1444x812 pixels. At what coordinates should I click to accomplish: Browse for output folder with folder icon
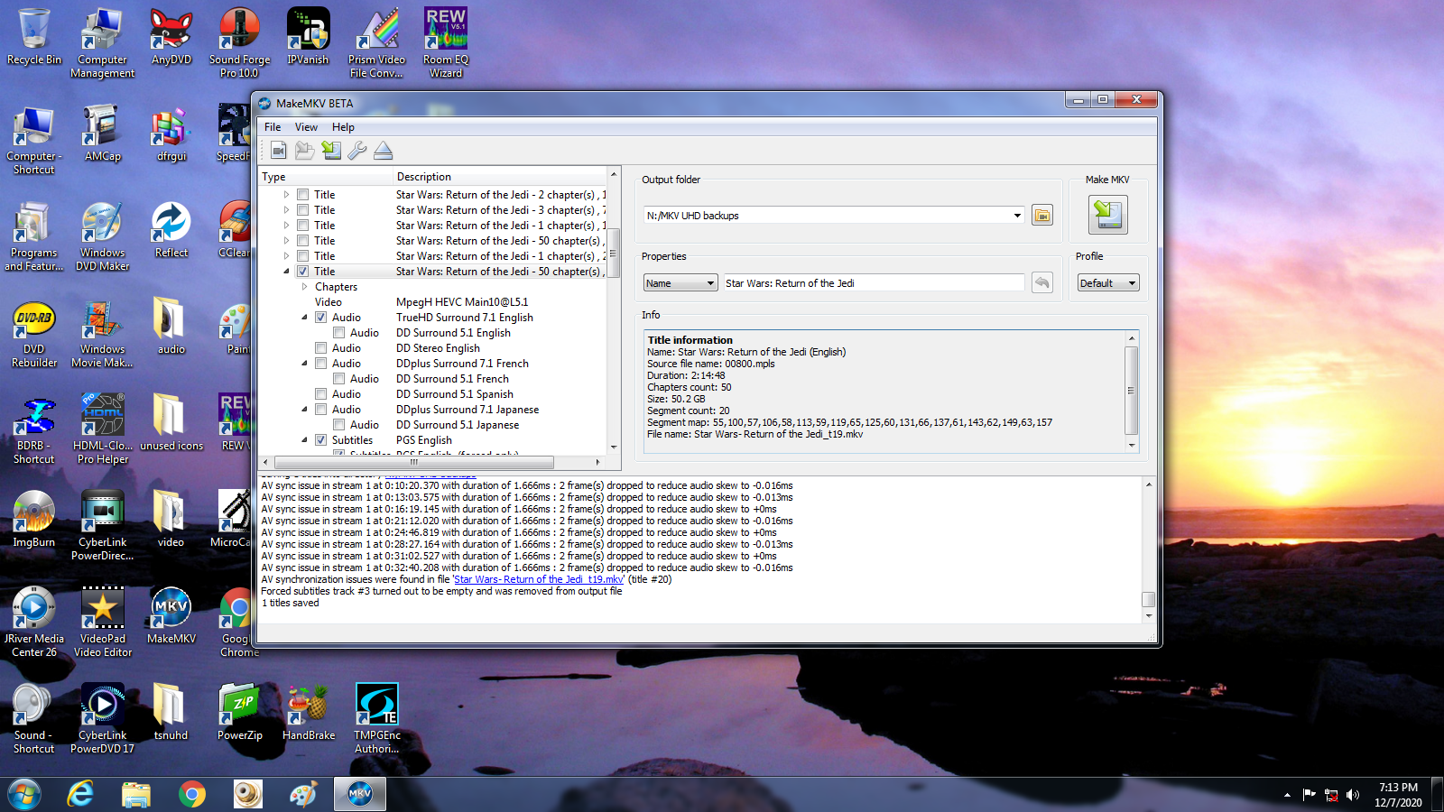point(1042,216)
